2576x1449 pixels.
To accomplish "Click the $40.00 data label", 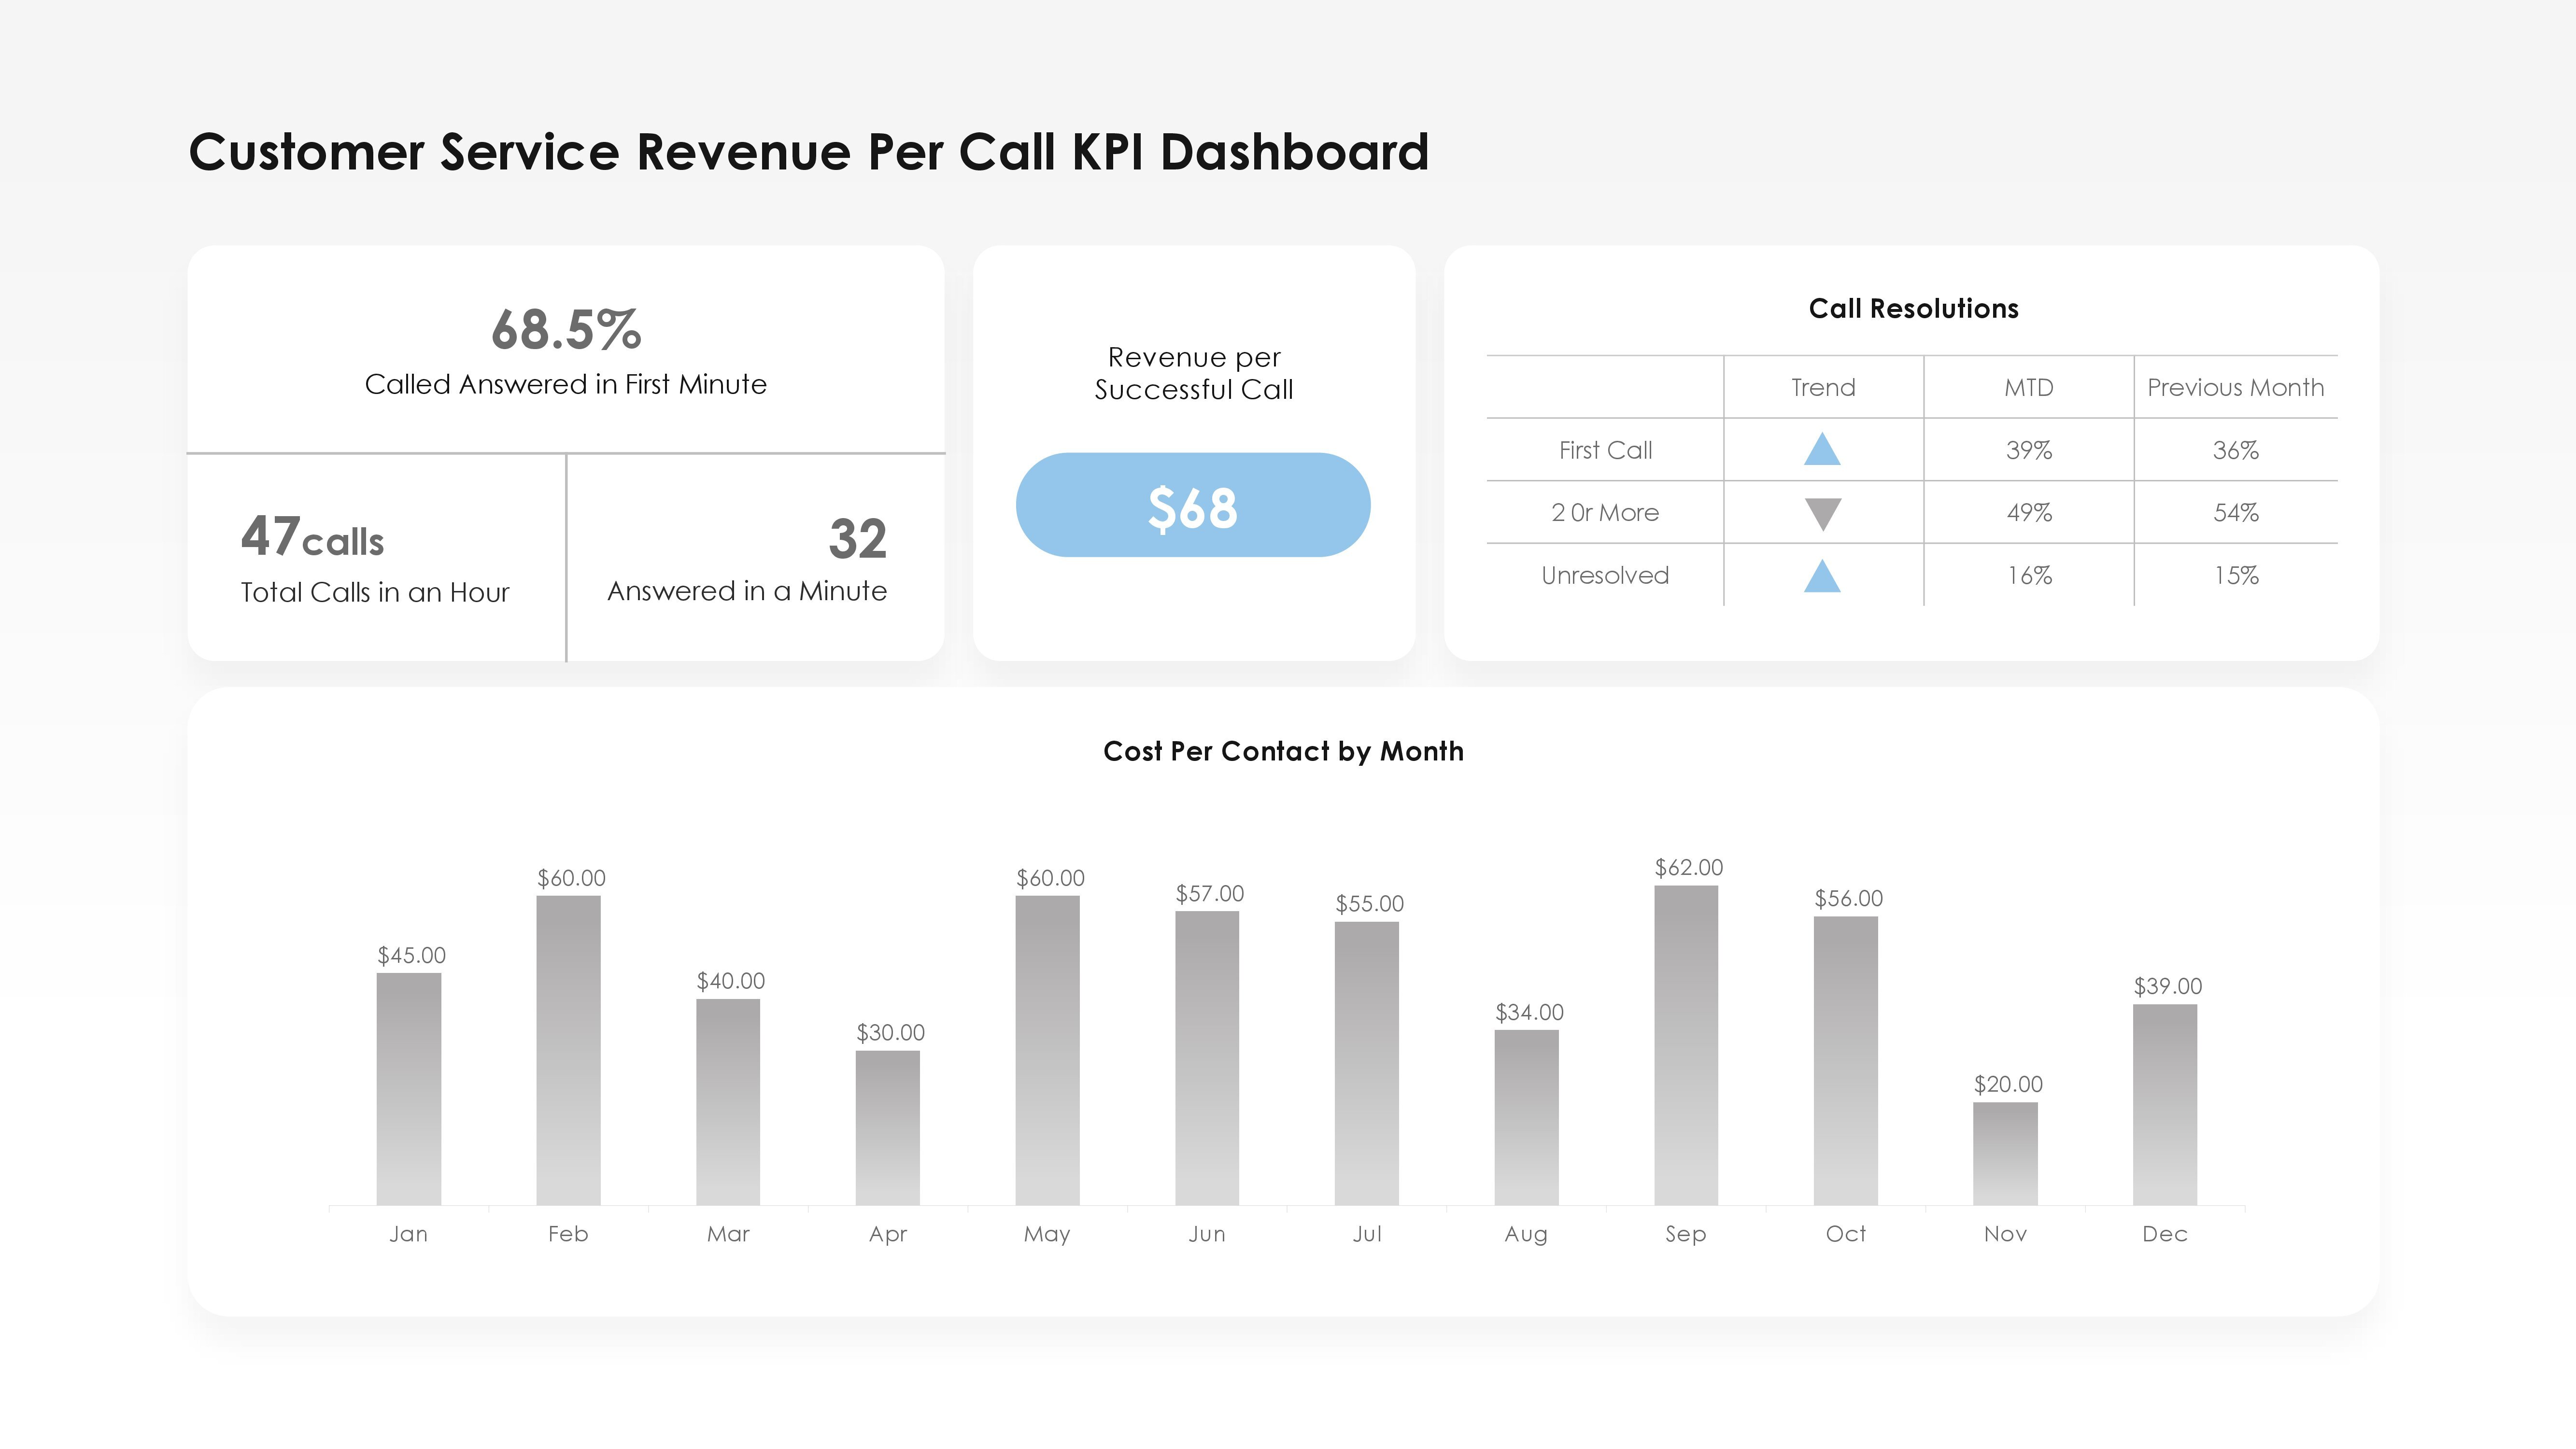I will tap(731, 981).
